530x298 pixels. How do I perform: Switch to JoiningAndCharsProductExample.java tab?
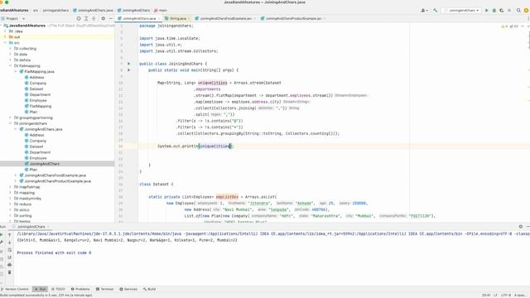point(293,18)
